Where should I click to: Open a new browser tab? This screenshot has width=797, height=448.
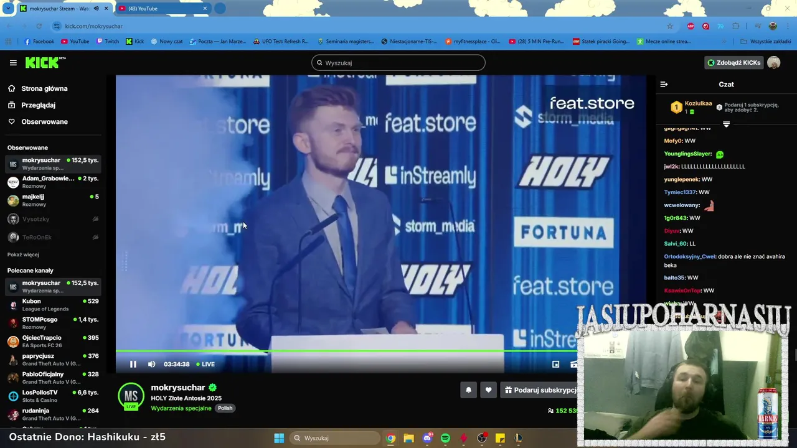[220, 9]
